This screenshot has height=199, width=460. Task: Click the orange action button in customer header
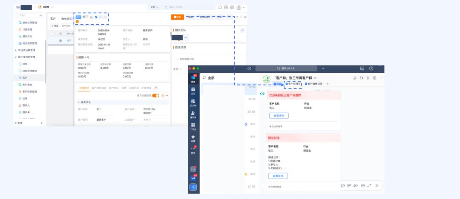(178, 17)
